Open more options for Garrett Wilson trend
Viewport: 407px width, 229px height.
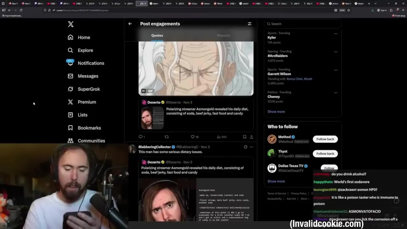pos(336,70)
